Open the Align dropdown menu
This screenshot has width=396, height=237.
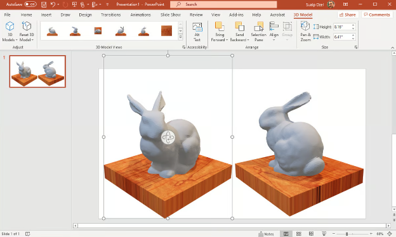click(x=274, y=32)
